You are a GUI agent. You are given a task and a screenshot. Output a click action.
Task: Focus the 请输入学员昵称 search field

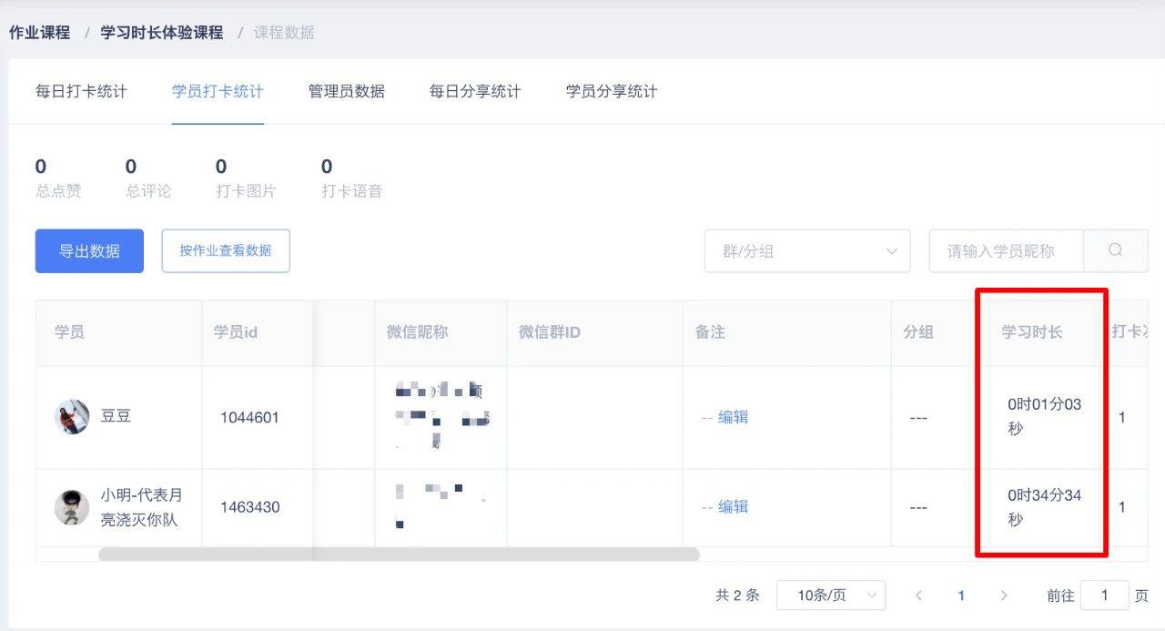pyautogui.click(x=1007, y=250)
